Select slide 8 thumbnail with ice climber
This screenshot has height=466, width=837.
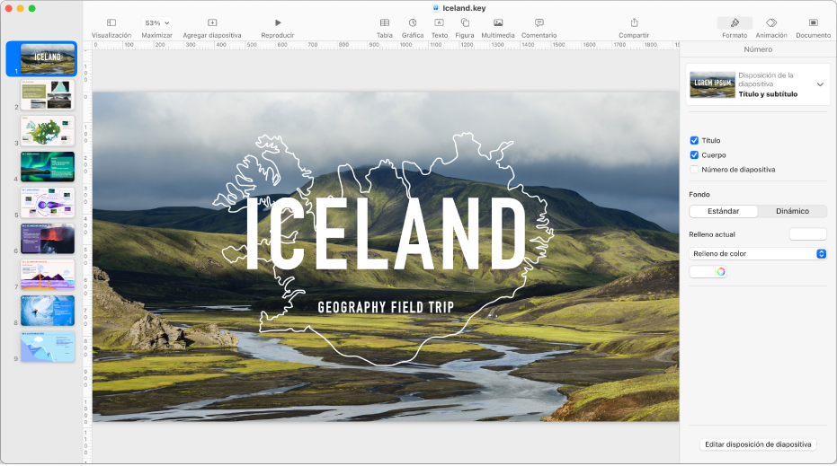[48, 311]
